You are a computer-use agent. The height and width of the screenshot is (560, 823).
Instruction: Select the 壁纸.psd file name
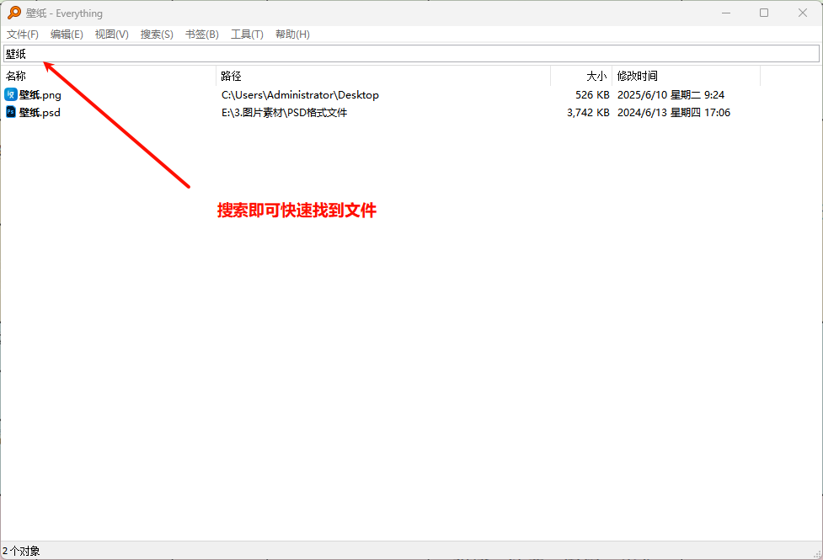coord(40,112)
